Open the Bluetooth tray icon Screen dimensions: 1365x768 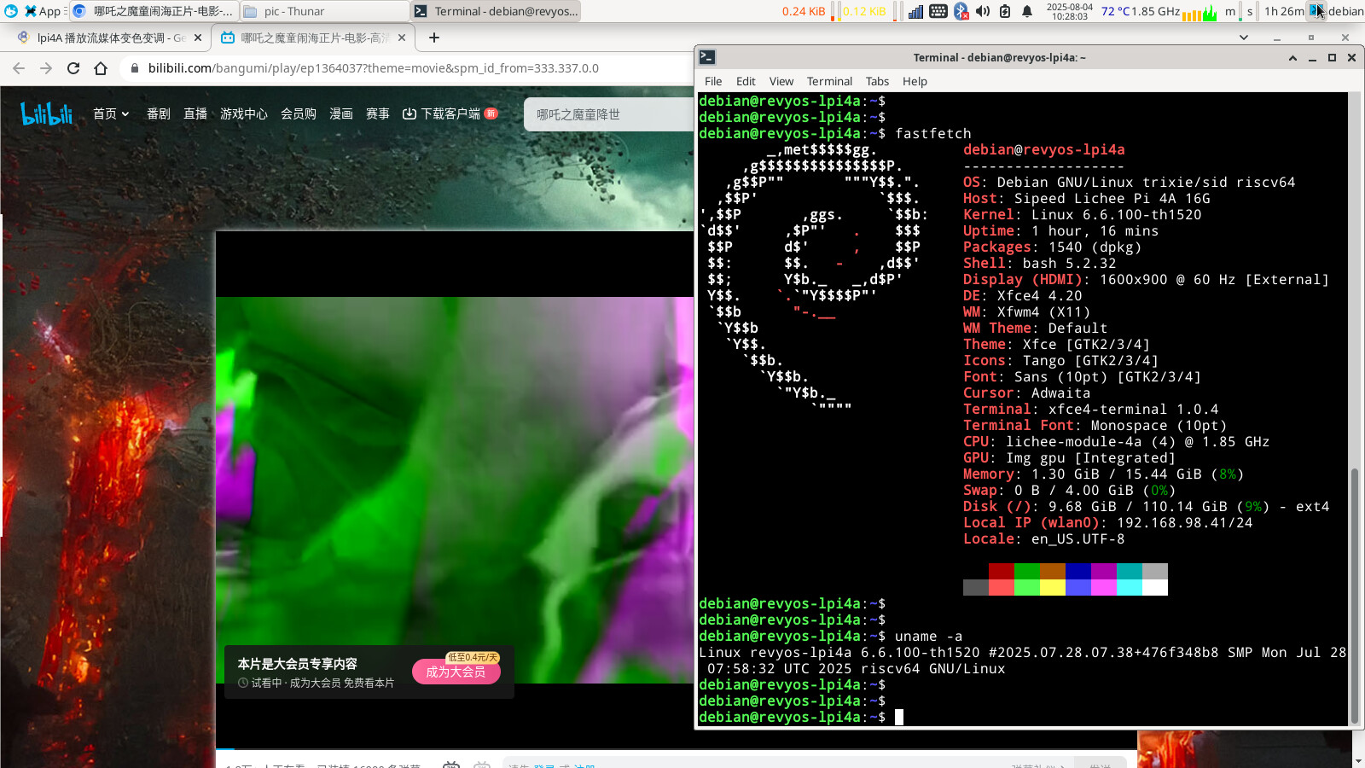pos(961,11)
